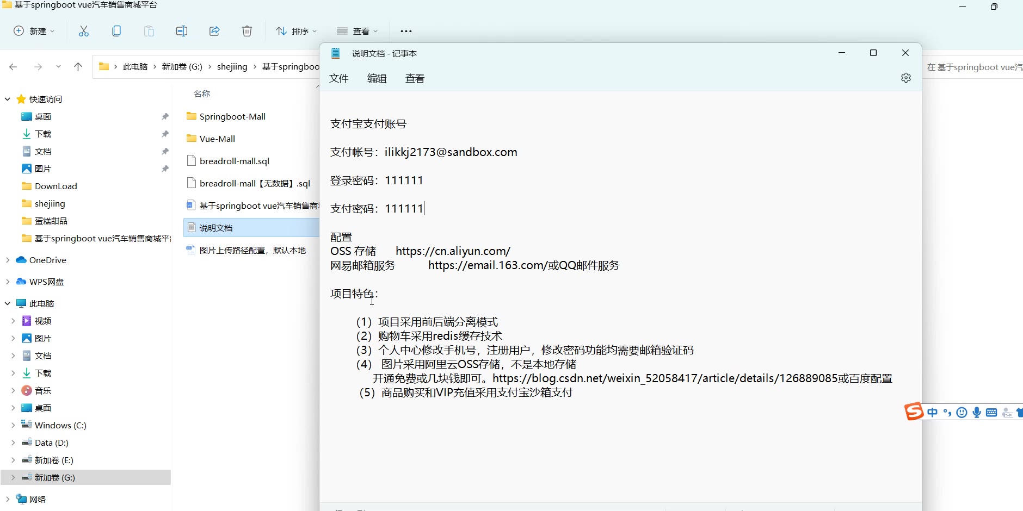Click the Sogou emoji smiley icon
This screenshot has width=1023, height=511.
[962, 413]
